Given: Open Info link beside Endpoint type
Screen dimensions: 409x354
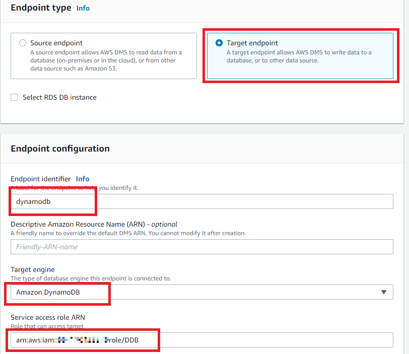Looking at the screenshot, I should coord(83,9).
